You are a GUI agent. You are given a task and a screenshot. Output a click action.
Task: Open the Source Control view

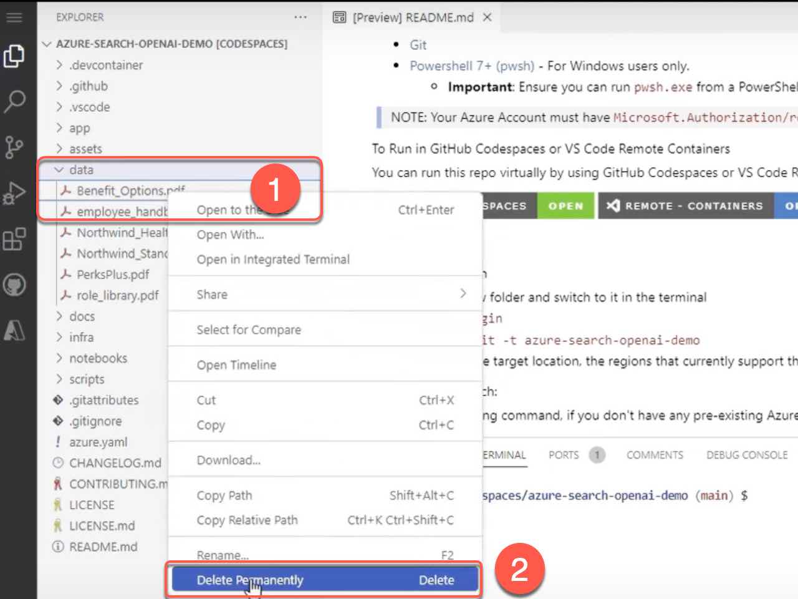pyautogui.click(x=14, y=147)
